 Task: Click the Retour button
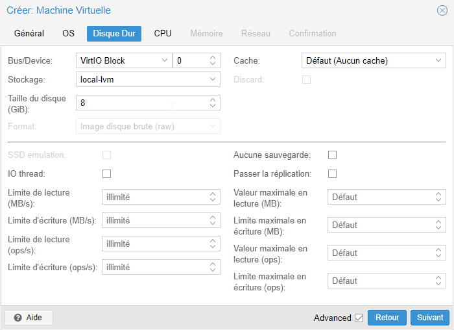pyautogui.click(x=387, y=318)
